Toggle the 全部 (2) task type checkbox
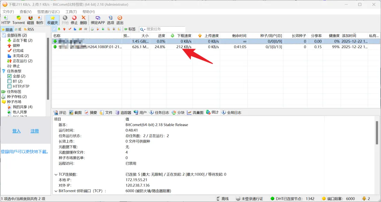 pos(10,76)
